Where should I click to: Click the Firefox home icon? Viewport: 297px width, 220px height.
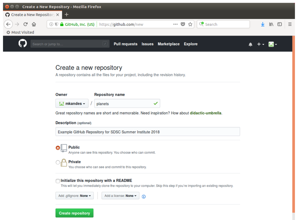[34, 24]
